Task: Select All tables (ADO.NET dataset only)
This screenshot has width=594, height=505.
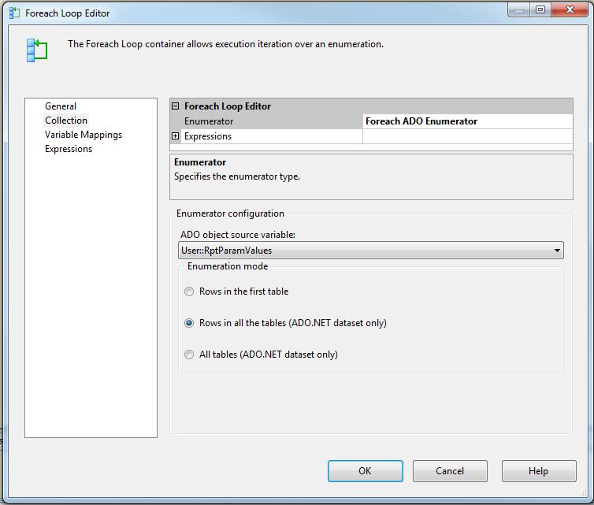Action: (x=189, y=355)
